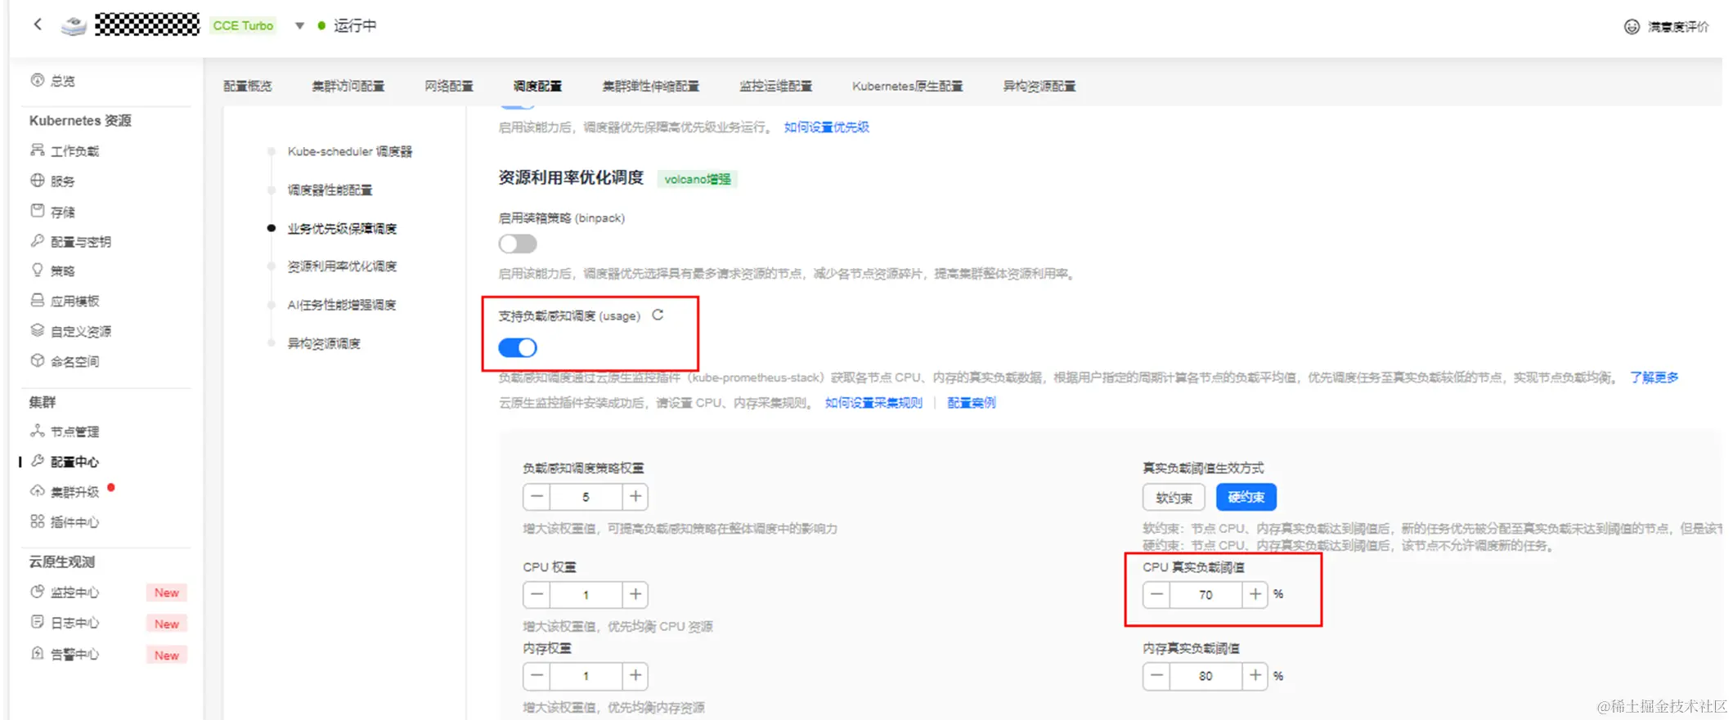Click the CPU 真实负载阈值 value field showing 70
Image resolution: width=1733 pixels, height=720 pixels.
pyautogui.click(x=1205, y=594)
